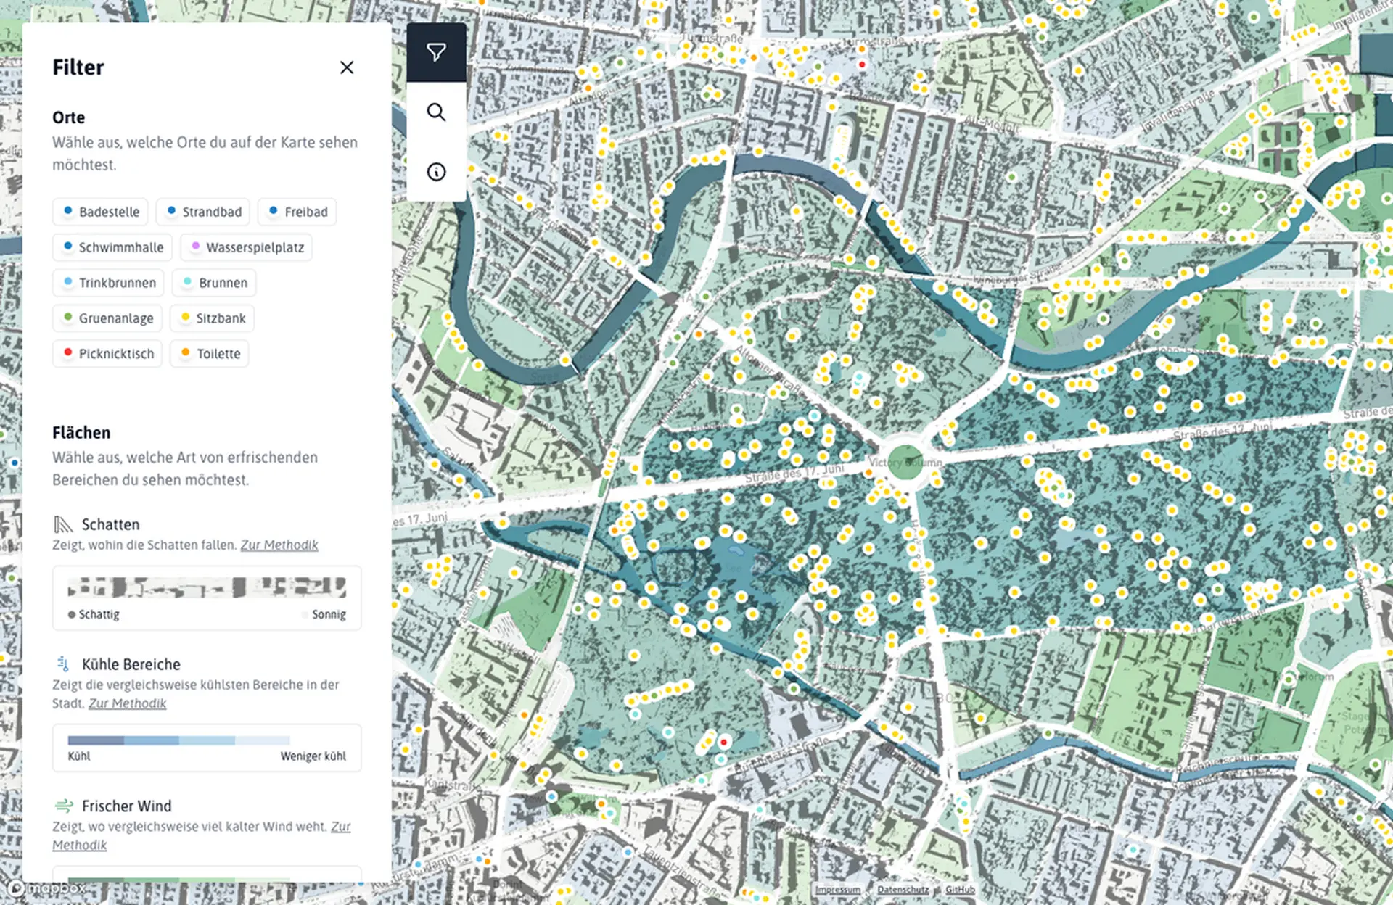
Task: Click the Frischer Wind icon
Action: coord(64,806)
